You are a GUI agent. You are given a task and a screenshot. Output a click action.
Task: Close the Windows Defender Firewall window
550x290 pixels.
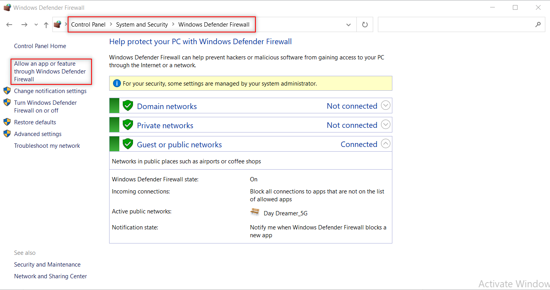tap(539, 7)
